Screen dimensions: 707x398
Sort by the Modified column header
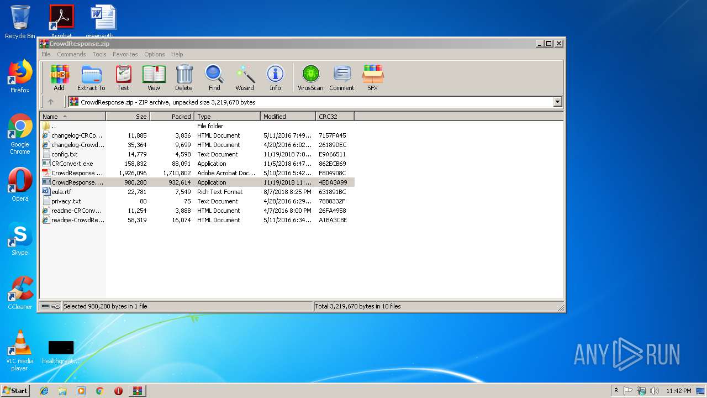click(x=288, y=117)
